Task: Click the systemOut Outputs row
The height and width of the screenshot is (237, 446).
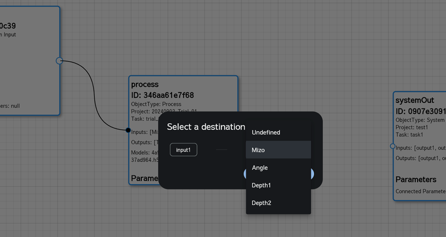Action: [420, 158]
